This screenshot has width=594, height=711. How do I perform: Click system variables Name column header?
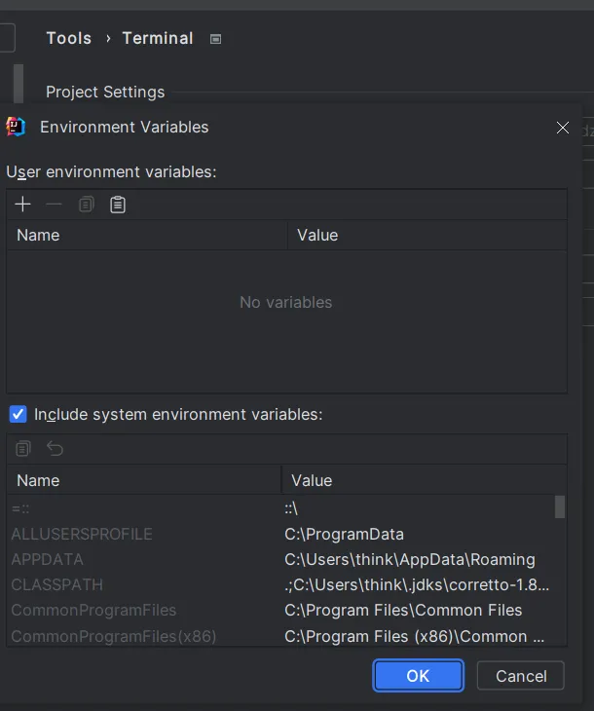pyautogui.click(x=143, y=480)
